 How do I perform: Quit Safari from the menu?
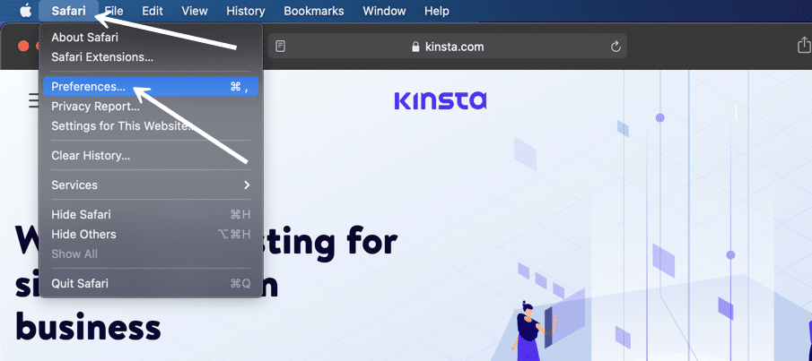click(80, 284)
